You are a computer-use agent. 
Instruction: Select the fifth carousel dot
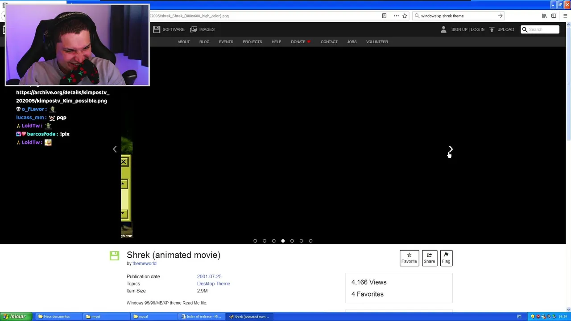pyautogui.click(x=292, y=241)
